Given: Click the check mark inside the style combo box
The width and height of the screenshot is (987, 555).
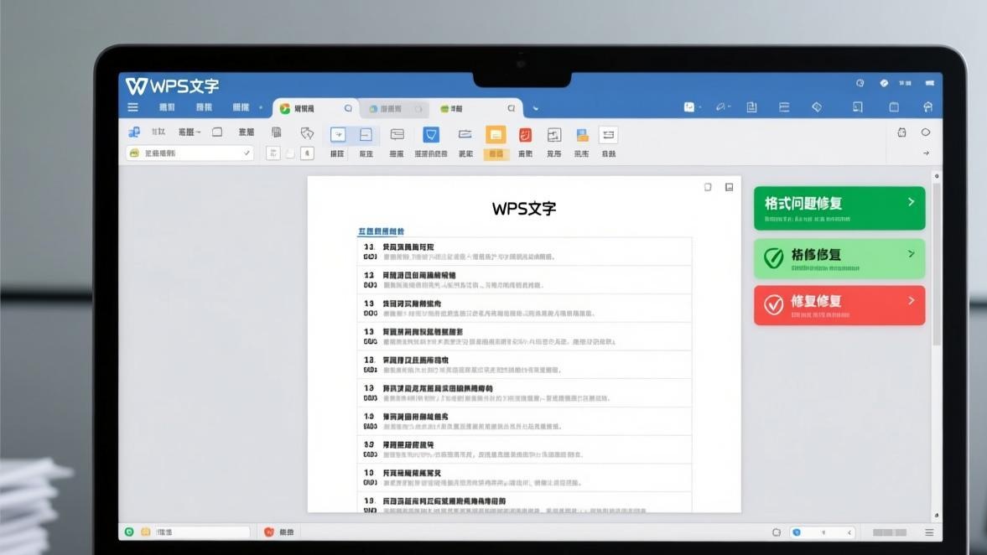Looking at the screenshot, I should pyautogui.click(x=247, y=153).
